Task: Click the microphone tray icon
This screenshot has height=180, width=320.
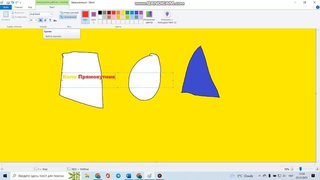Action: 269,175
